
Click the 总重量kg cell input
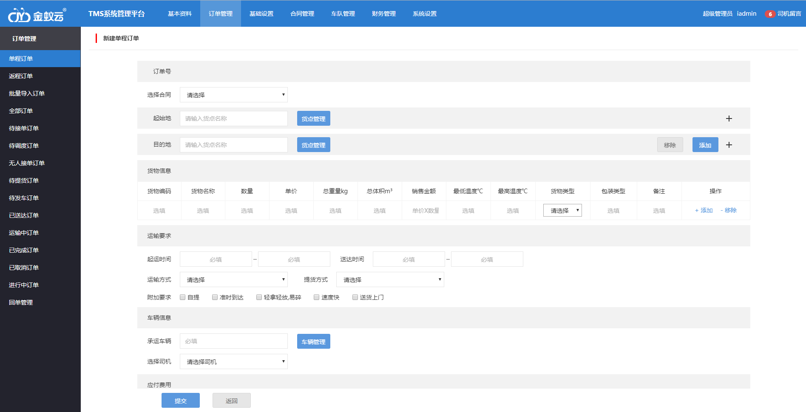tap(335, 210)
